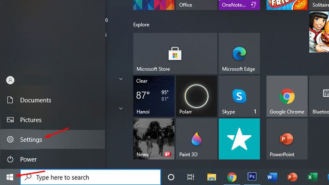Image resolution: width=329 pixels, height=185 pixels.
Task: Click the Photoshop icon in the taskbar
Action: tap(252, 177)
